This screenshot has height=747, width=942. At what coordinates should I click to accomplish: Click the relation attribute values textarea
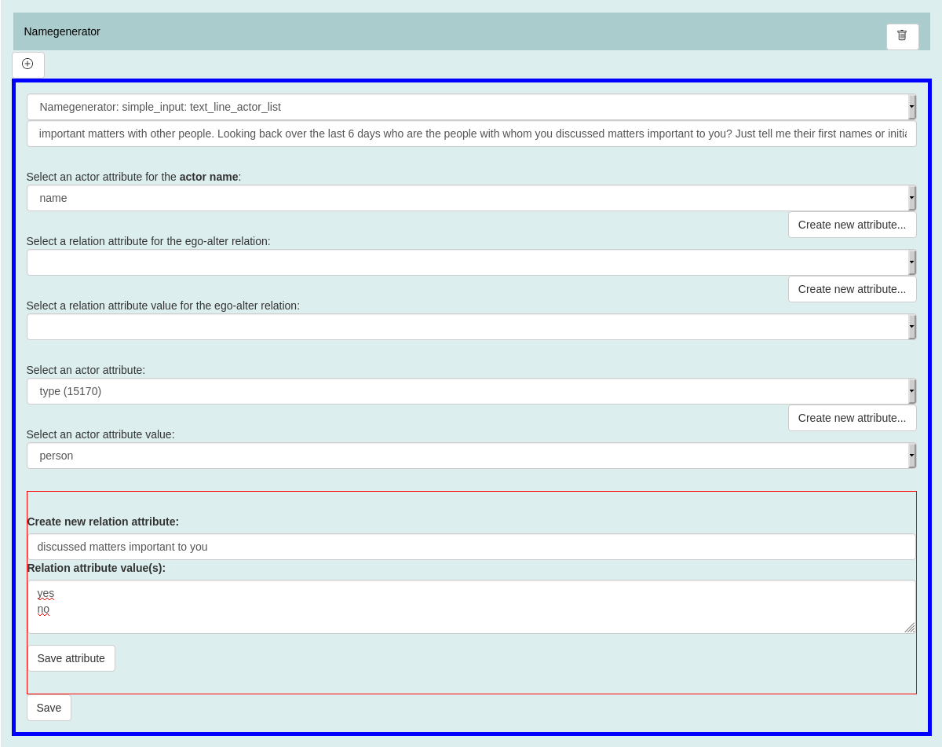tap(471, 606)
